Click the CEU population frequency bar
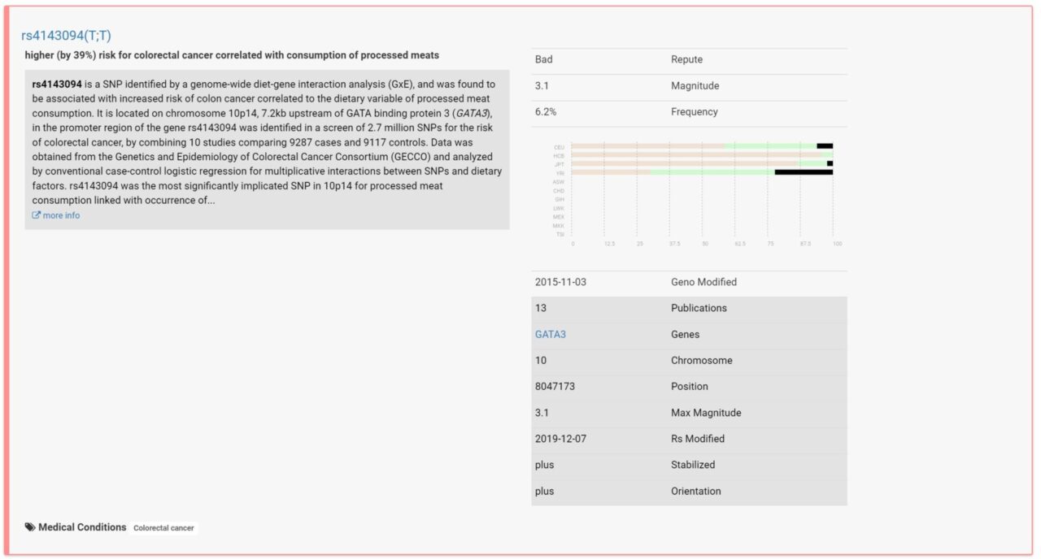This screenshot has height=559, width=1041. point(699,145)
